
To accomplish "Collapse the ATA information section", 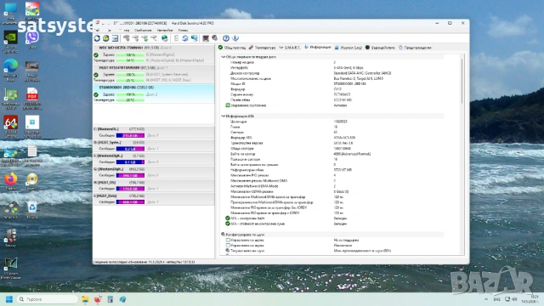I will [x=223, y=116].
